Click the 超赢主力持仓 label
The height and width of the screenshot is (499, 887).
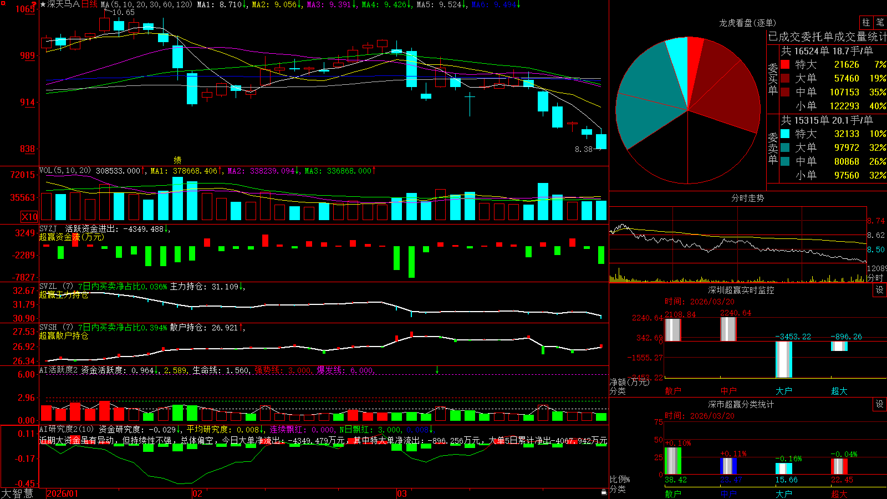point(64,294)
